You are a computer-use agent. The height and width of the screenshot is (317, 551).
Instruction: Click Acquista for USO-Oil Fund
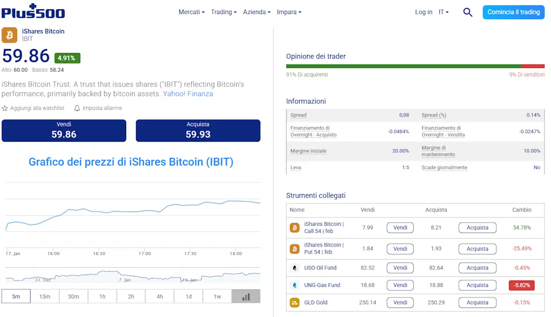pyautogui.click(x=477, y=268)
